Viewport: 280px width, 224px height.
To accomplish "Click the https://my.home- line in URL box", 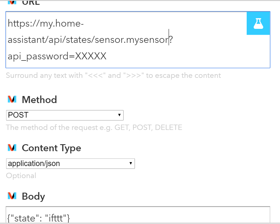I will tap(46, 24).
